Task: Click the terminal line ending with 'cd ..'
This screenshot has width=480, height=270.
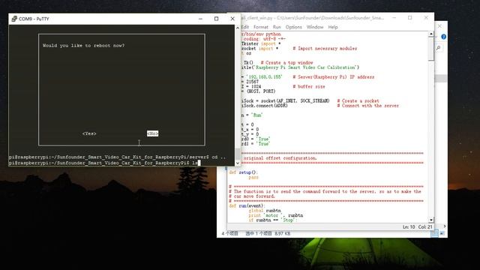Action: [117, 157]
